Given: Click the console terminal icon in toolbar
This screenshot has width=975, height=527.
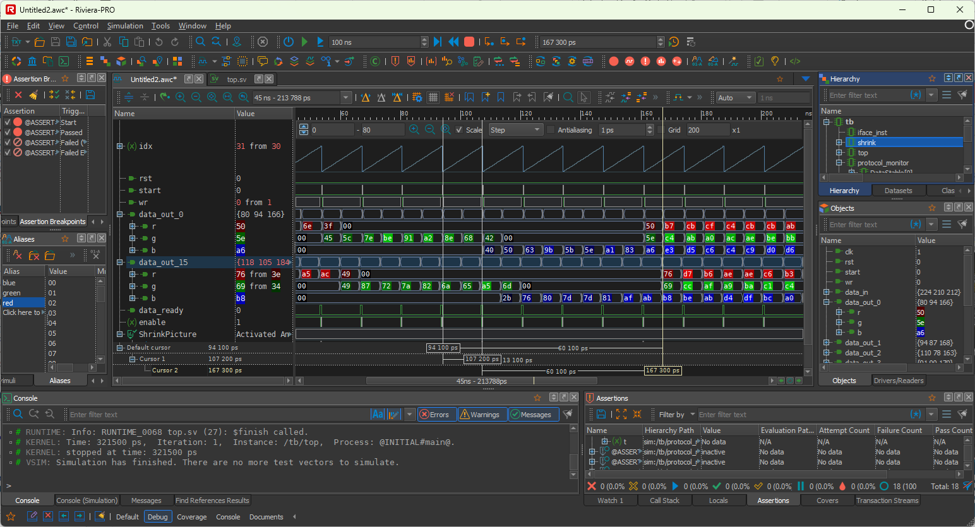Looking at the screenshot, I should click(64, 61).
